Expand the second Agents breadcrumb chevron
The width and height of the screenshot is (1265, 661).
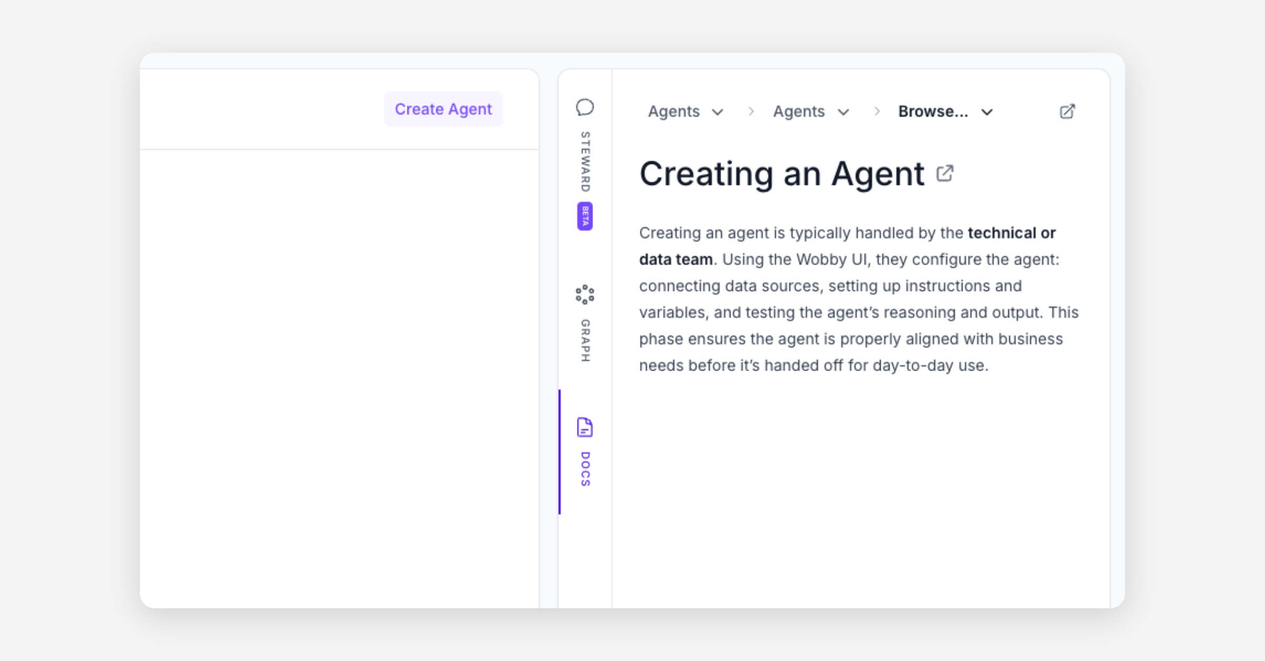pyautogui.click(x=843, y=112)
